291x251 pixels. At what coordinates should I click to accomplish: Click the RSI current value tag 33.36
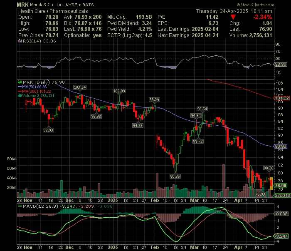[x=281, y=65]
